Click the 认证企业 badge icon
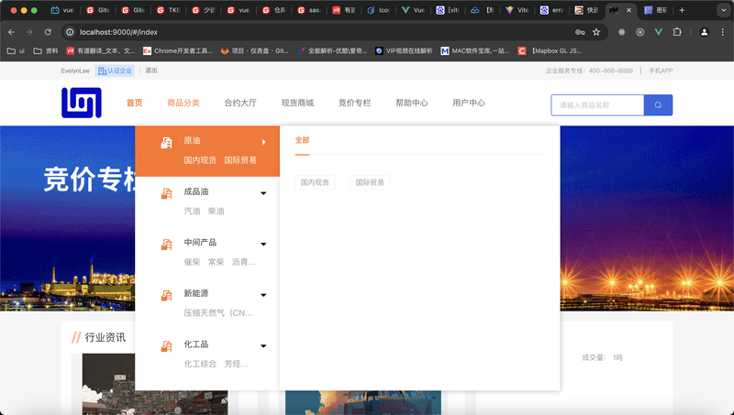 click(102, 71)
